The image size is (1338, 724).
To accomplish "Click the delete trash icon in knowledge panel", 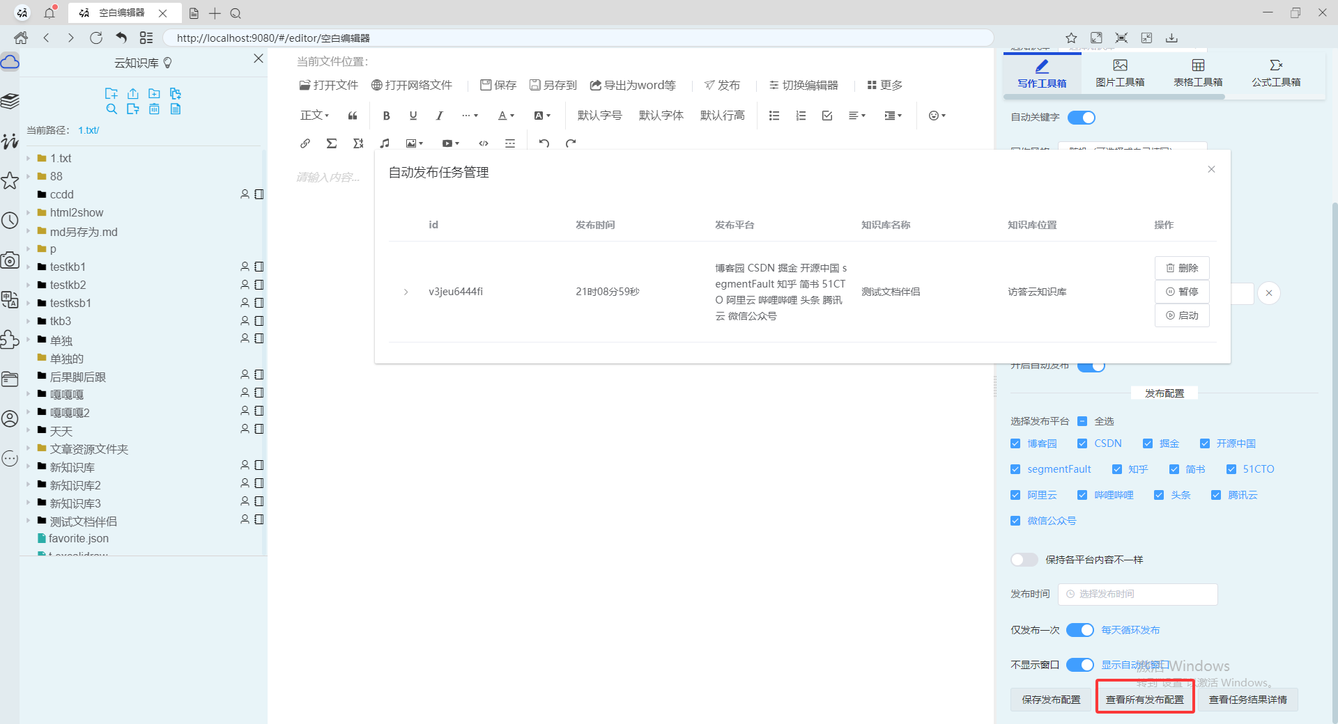I will [154, 109].
